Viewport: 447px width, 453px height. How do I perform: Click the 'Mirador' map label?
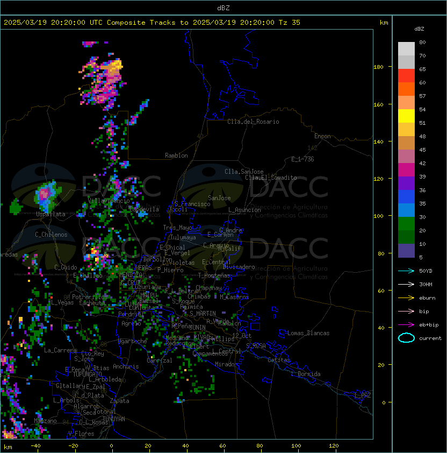[x=226, y=364]
